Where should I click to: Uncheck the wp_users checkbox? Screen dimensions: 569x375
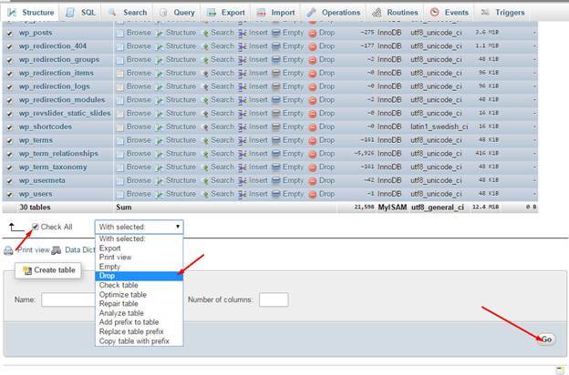point(9,194)
